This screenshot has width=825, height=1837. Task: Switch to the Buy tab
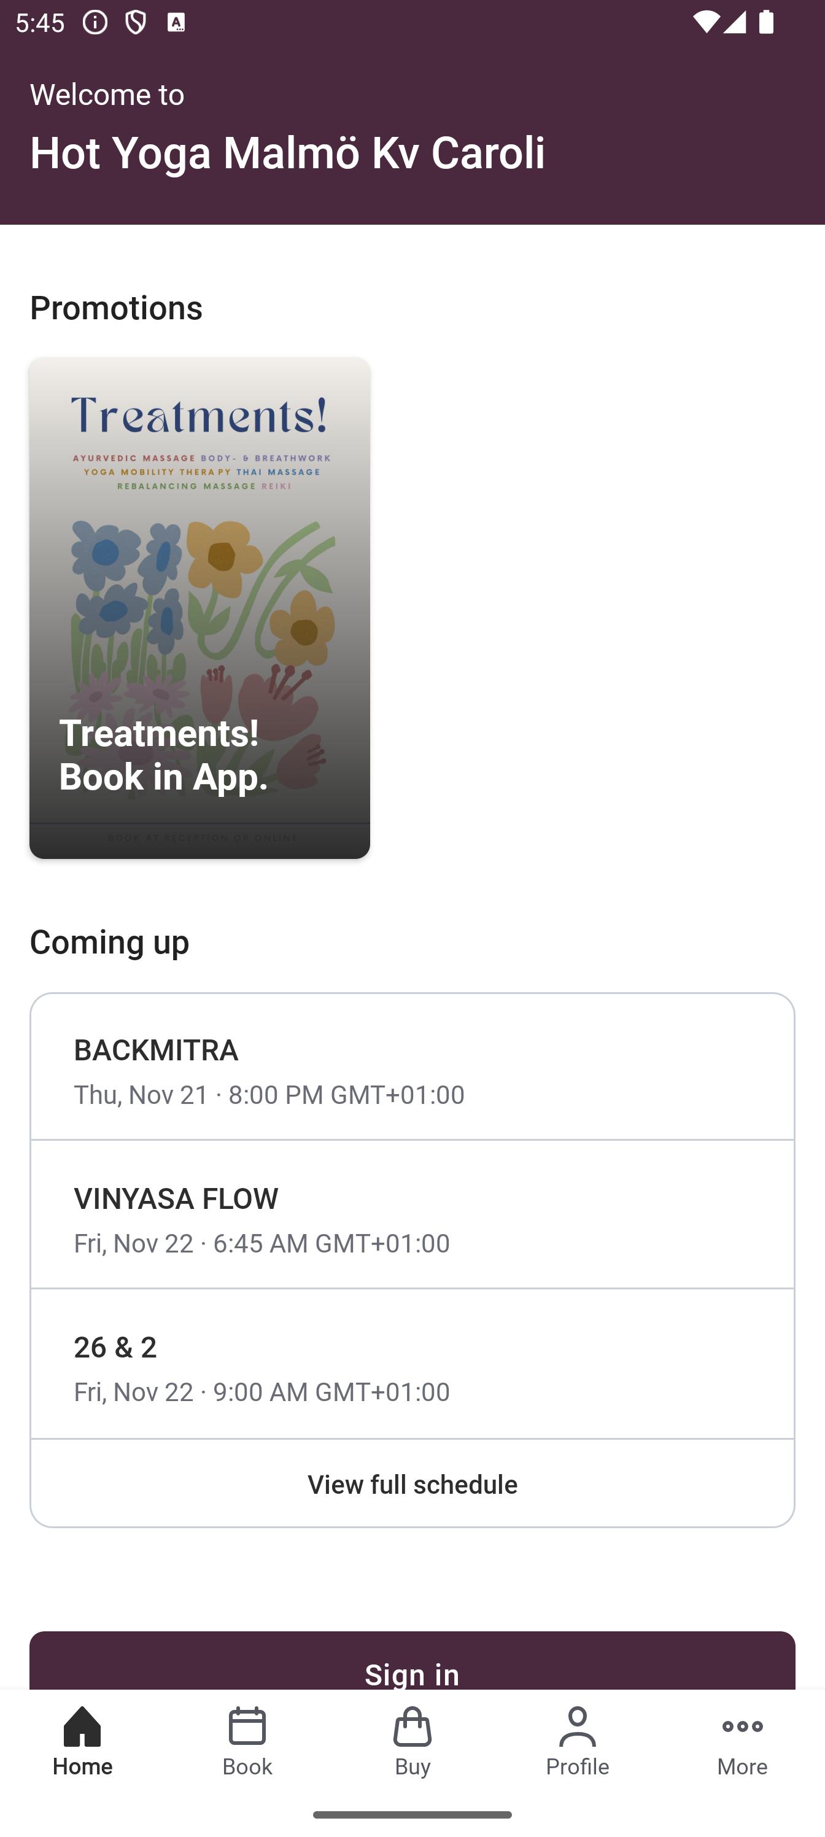point(412,1739)
